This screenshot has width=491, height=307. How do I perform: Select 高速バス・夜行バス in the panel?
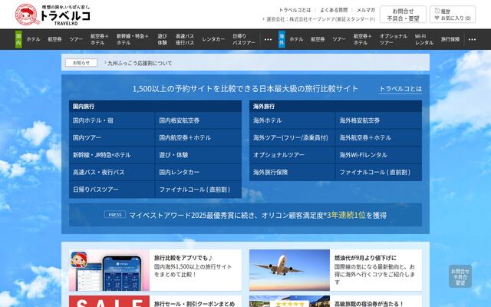point(112,172)
